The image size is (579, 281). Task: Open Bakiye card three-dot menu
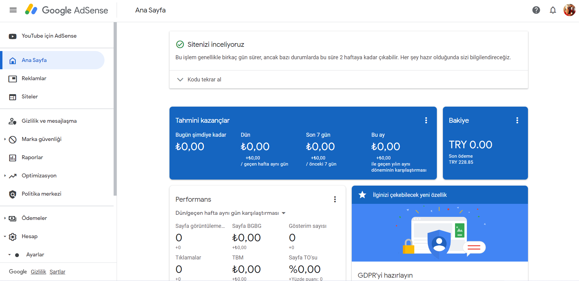click(x=517, y=120)
